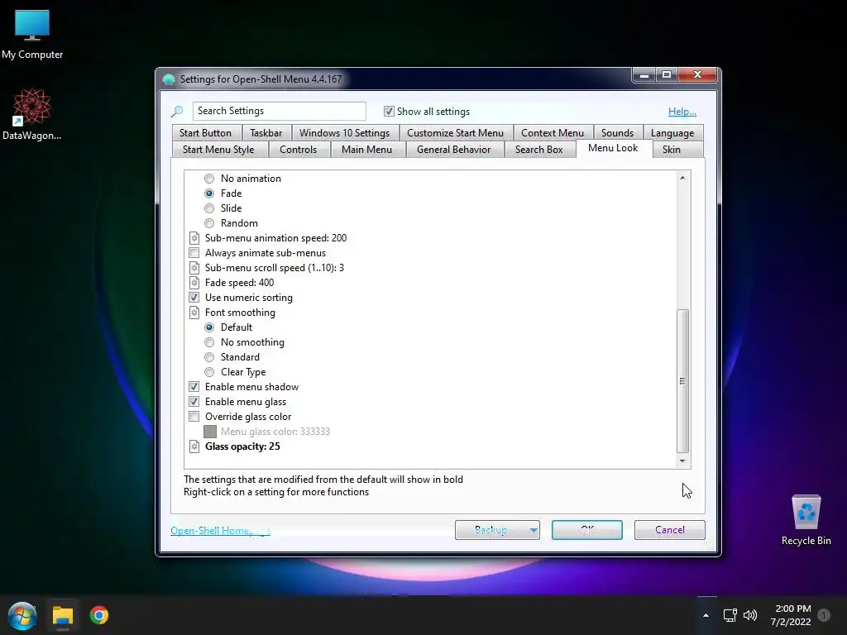847x635 pixels.
Task: Toggle Enable menu glass checkbox
Action: click(194, 402)
